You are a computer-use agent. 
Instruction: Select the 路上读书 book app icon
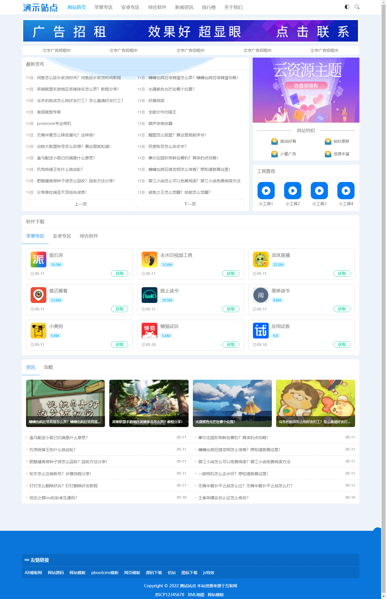(x=149, y=295)
